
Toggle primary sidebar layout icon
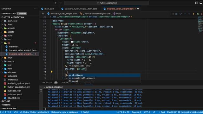(x=197, y=3)
